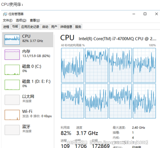Switch to the 用户 tab
Image resolution: width=160 pixels, height=148 pixels.
(54, 27)
